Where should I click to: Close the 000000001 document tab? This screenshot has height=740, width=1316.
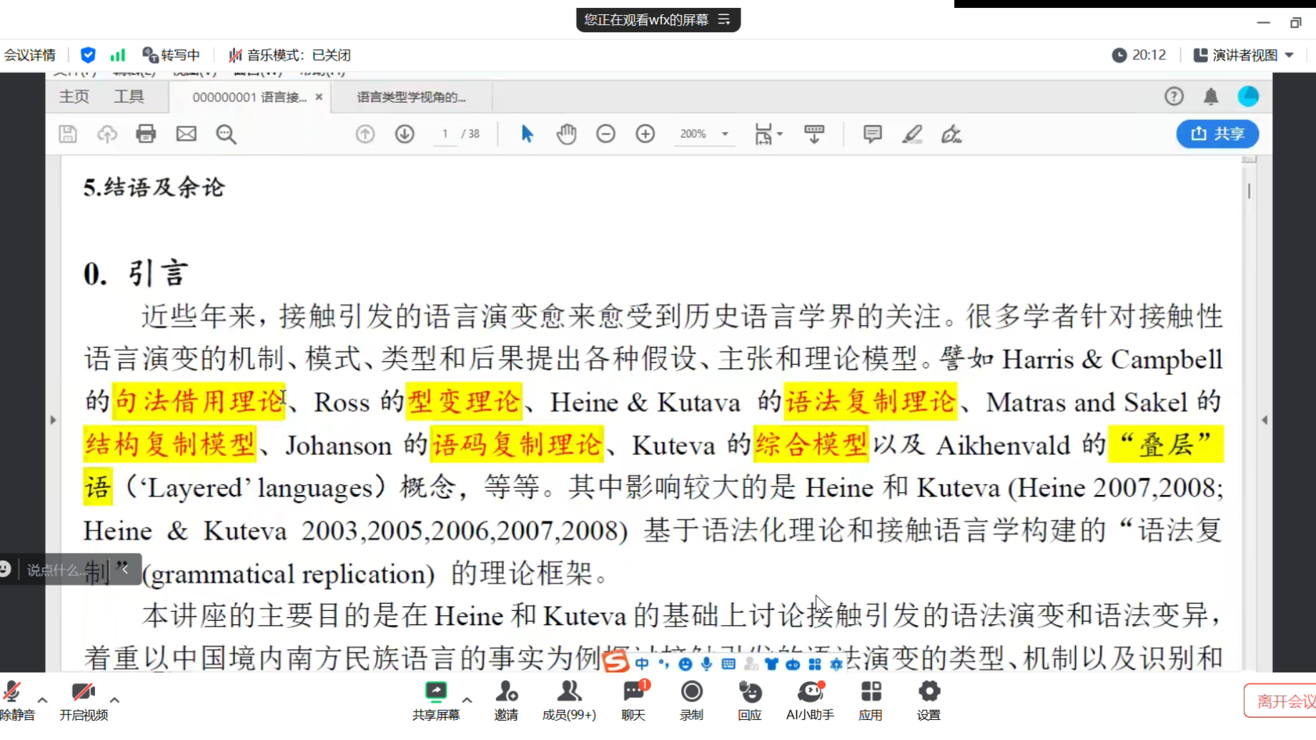pos(319,97)
